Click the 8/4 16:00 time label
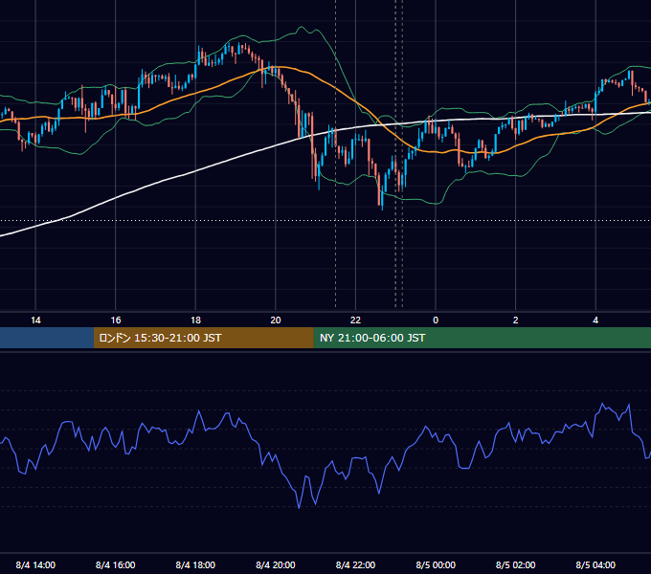Viewport: 651px width, 574px height. point(116,564)
